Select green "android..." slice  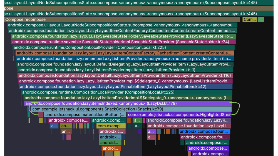pos(110,143)
